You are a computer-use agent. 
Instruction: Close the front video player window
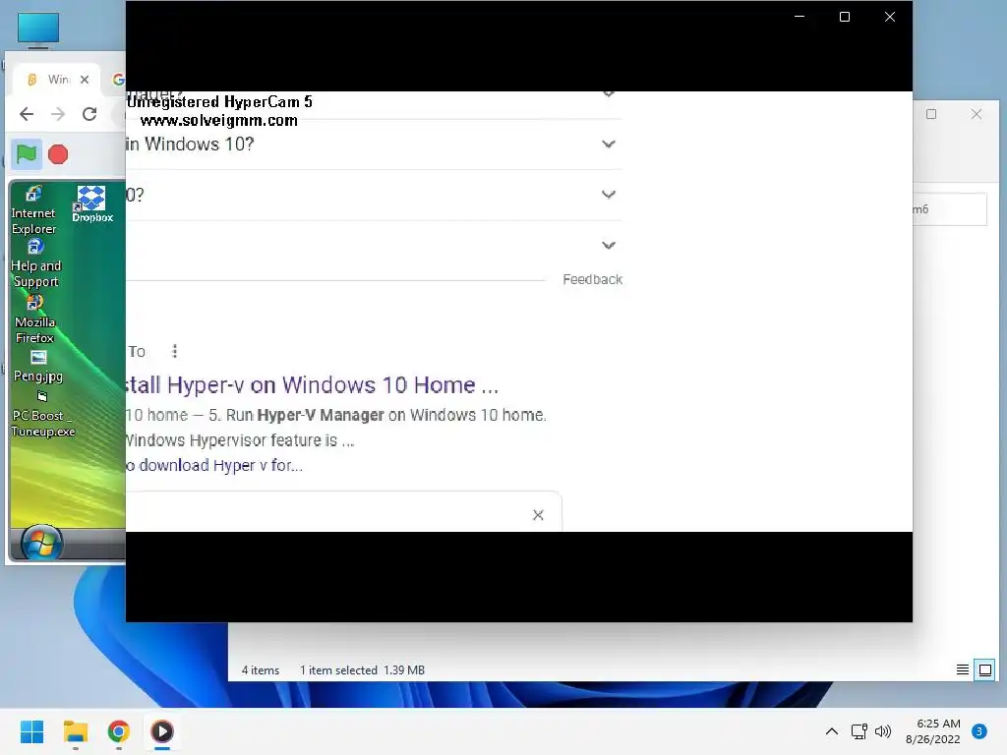click(889, 17)
